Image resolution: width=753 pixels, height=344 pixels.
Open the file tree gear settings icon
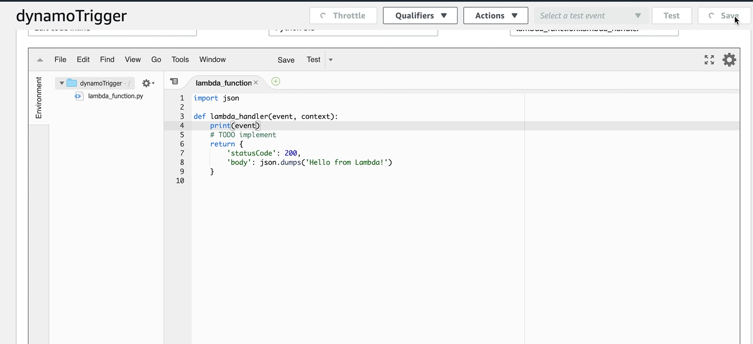[147, 83]
